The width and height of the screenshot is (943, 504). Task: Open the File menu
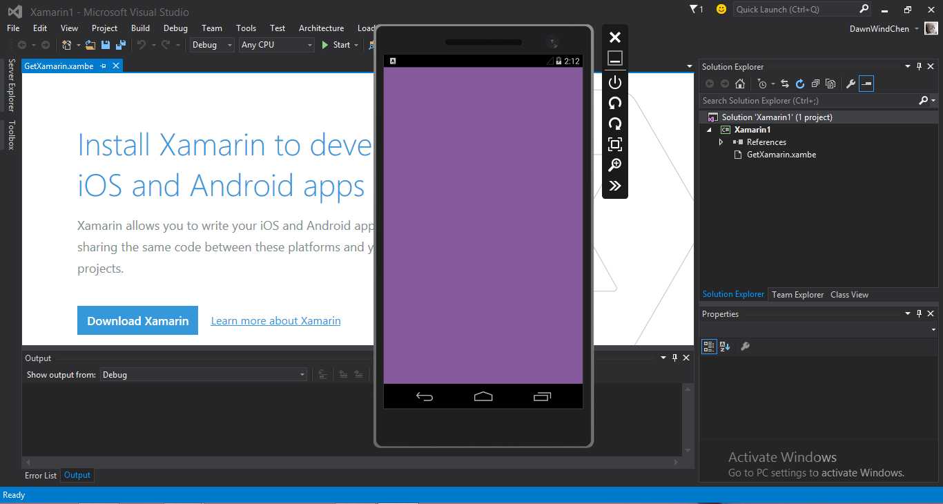[x=13, y=28]
